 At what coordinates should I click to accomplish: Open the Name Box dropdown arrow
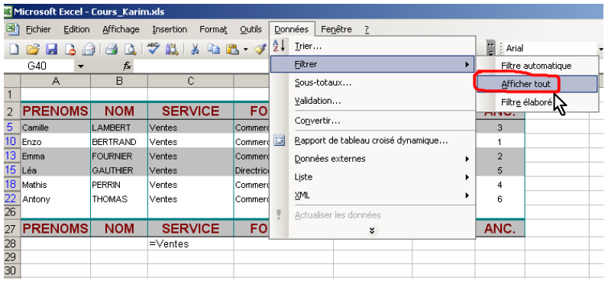[x=80, y=66]
